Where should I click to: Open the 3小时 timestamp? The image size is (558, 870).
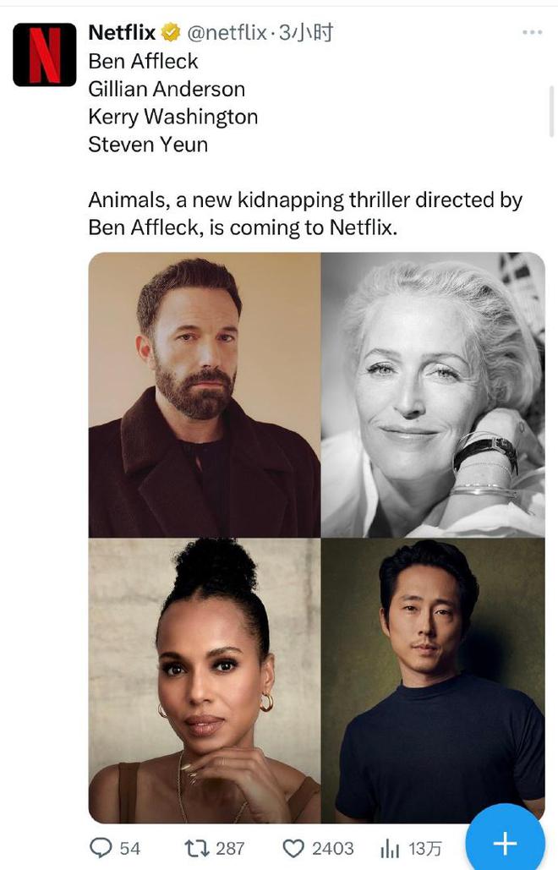coord(305,33)
